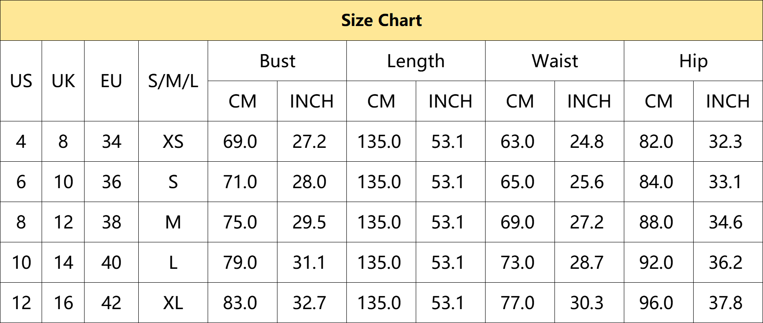Select waist value 73.0 cell
The image size is (763, 323).
click(x=518, y=263)
